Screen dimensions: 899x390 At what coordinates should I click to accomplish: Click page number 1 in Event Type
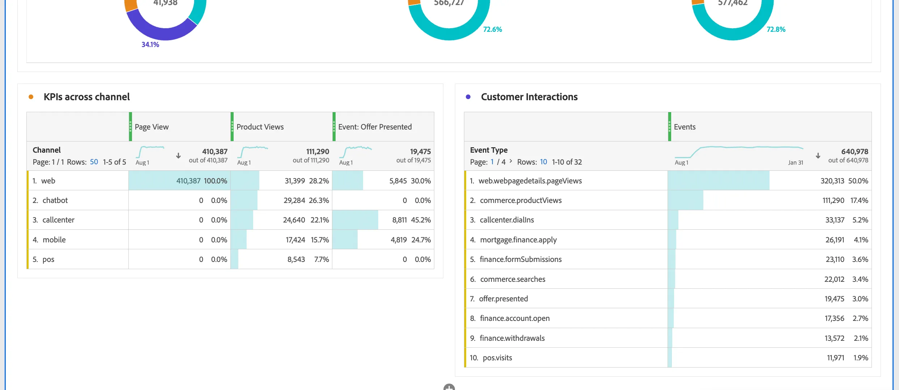click(x=492, y=162)
